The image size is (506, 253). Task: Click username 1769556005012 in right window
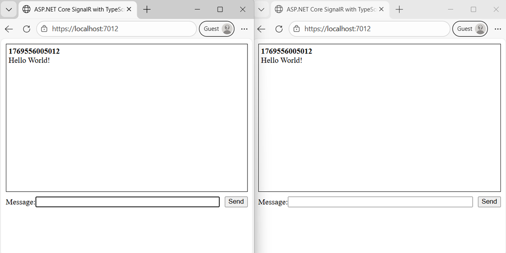tap(287, 51)
